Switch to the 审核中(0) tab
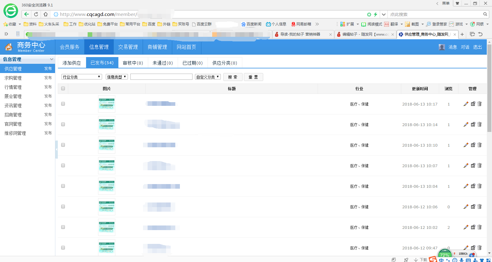Viewport: 492px width, 262px height. [133, 63]
